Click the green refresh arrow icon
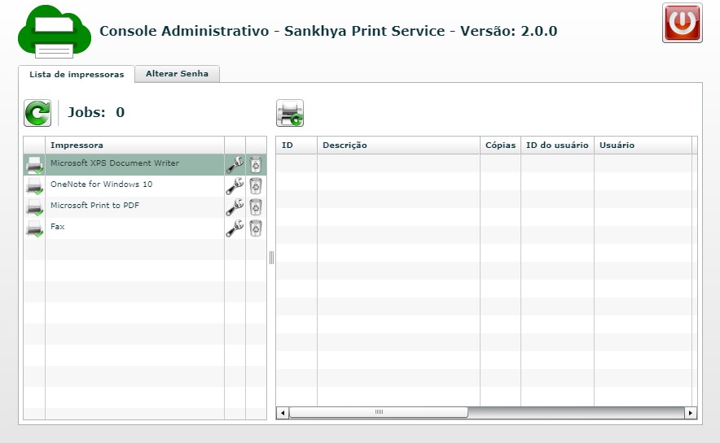720x443 pixels. (37, 113)
